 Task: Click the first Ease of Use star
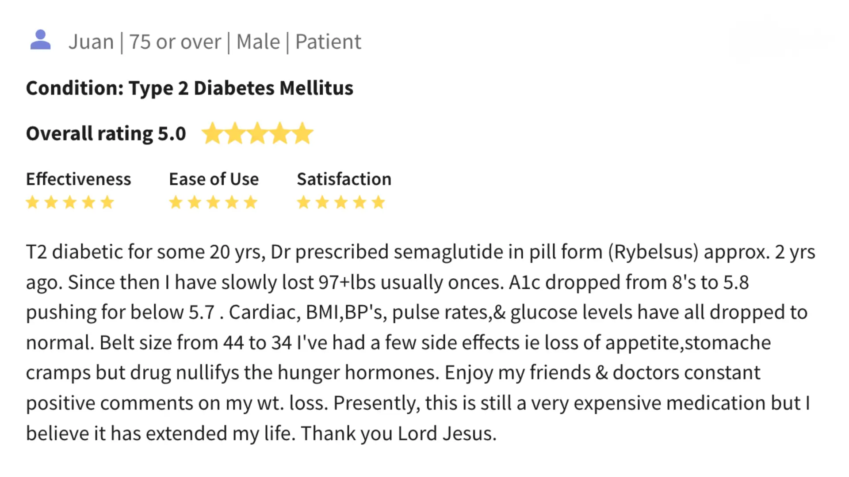pyautogui.click(x=176, y=202)
